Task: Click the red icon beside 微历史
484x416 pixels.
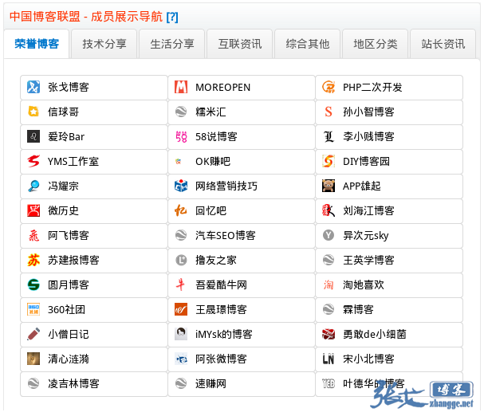Action: click(x=33, y=210)
